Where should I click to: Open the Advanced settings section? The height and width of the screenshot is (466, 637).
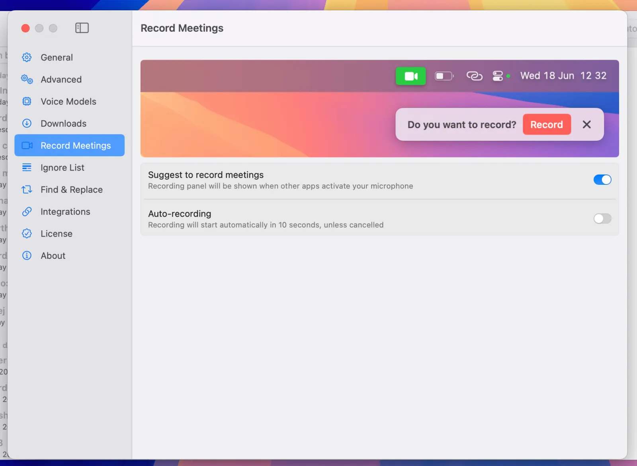[x=69, y=79]
